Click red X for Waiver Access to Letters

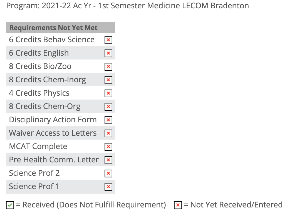(108, 133)
